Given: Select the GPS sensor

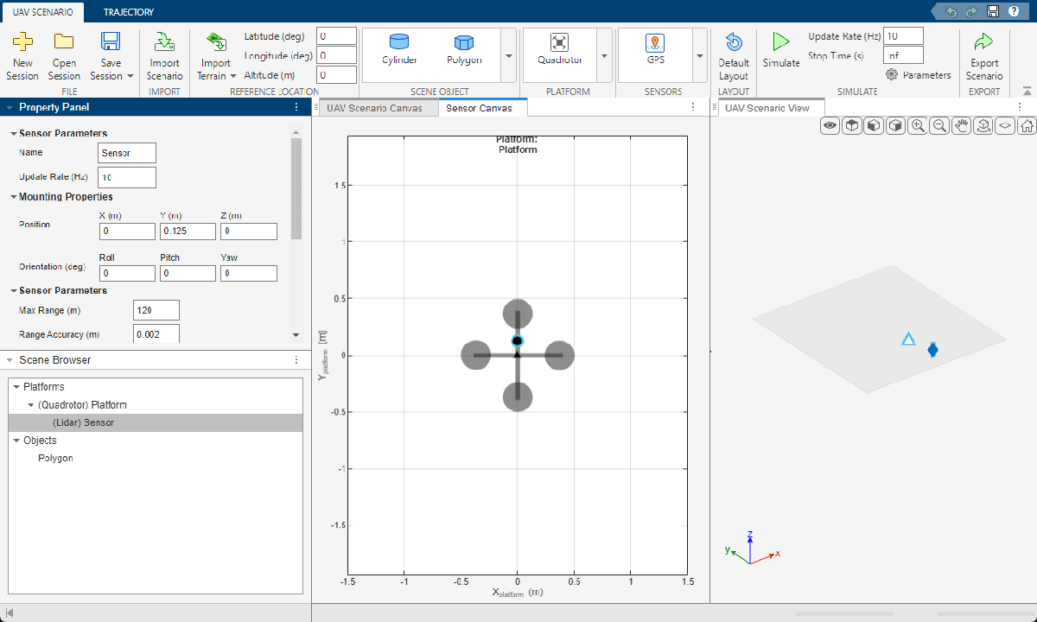Looking at the screenshot, I should [655, 48].
